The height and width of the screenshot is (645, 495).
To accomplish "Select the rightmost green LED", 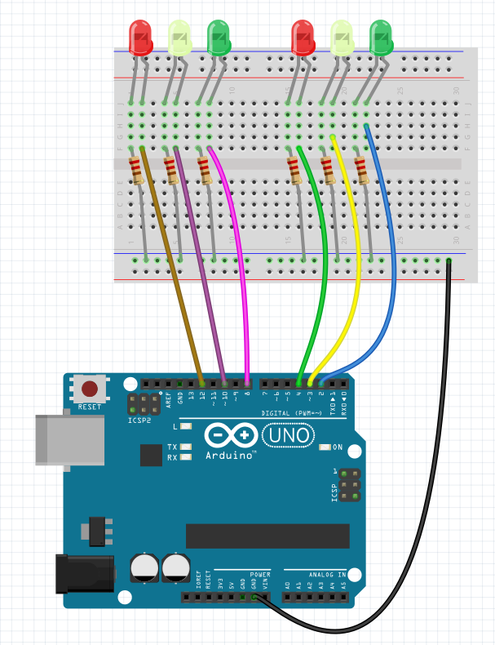I will point(381,37).
